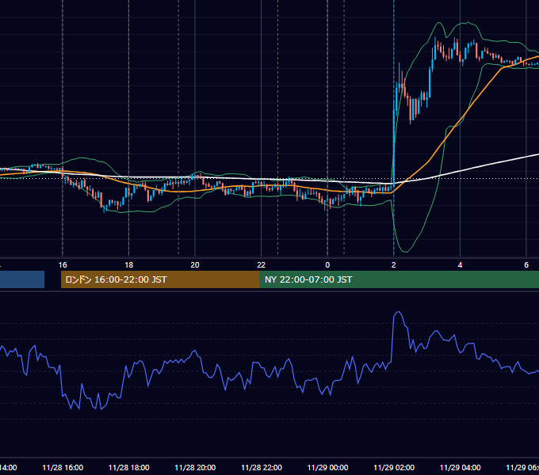This screenshot has width=539, height=475.
Task: Click hour label 2 on the time axis
Action: (x=394, y=265)
